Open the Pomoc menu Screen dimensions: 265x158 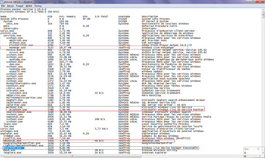[38, 6]
